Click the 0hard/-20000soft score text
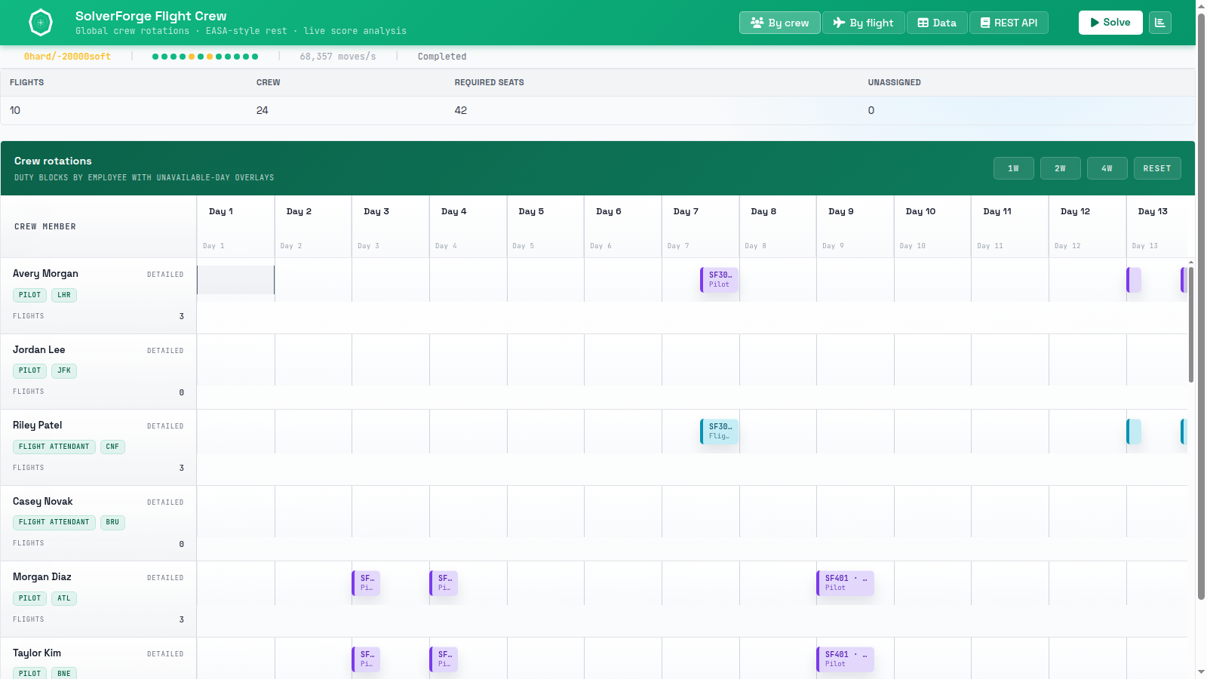Image resolution: width=1207 pixels, height=679 pixels. 67,57
